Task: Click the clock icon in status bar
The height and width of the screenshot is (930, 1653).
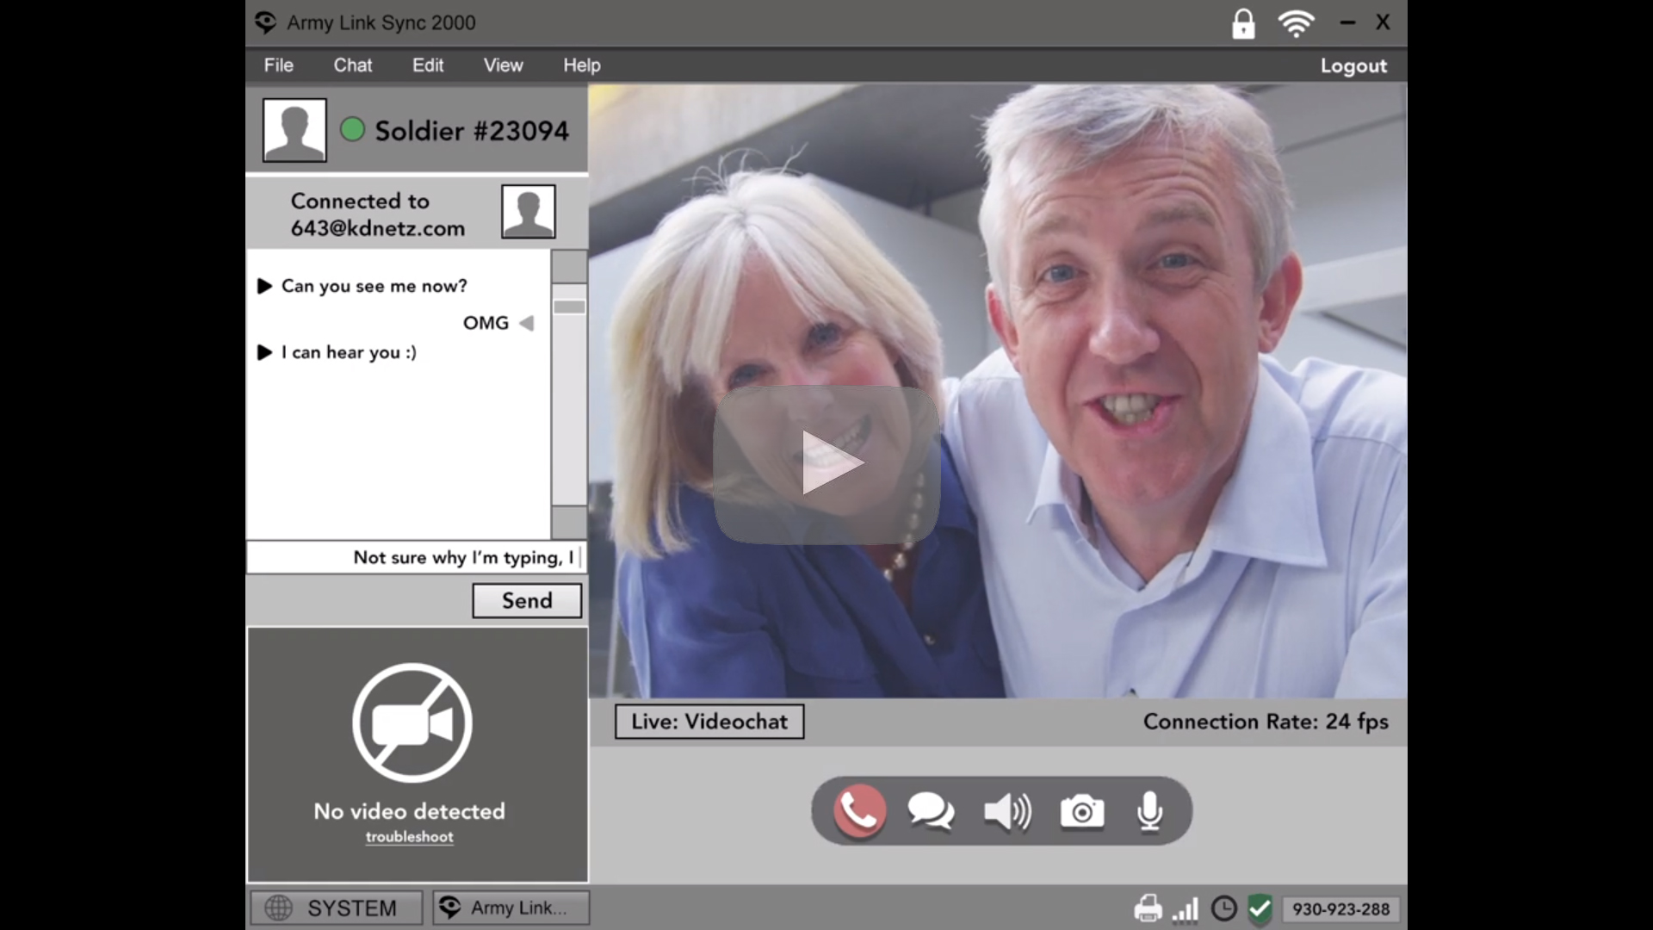Action: pyautogui.click(x=1223, y=908)
